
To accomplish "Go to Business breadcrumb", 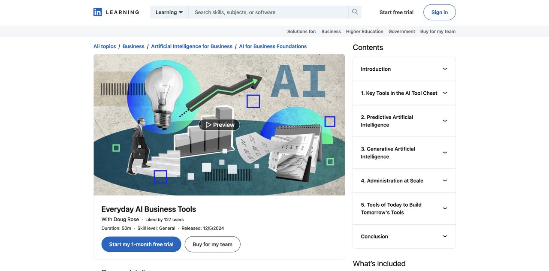I will [133, 46].
